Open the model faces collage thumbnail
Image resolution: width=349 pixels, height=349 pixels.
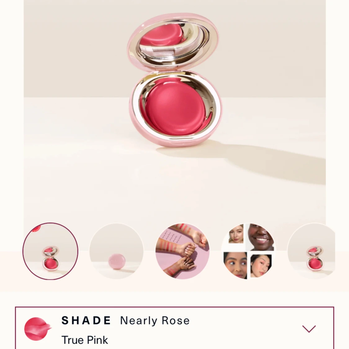248,251
